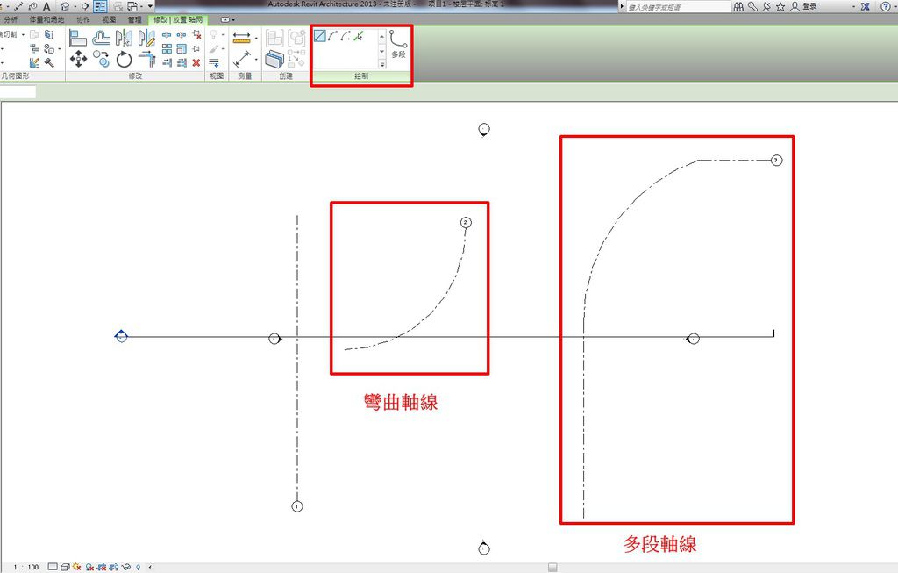
Task: Click the Array tool icon
Action: [x=167, y=48]
